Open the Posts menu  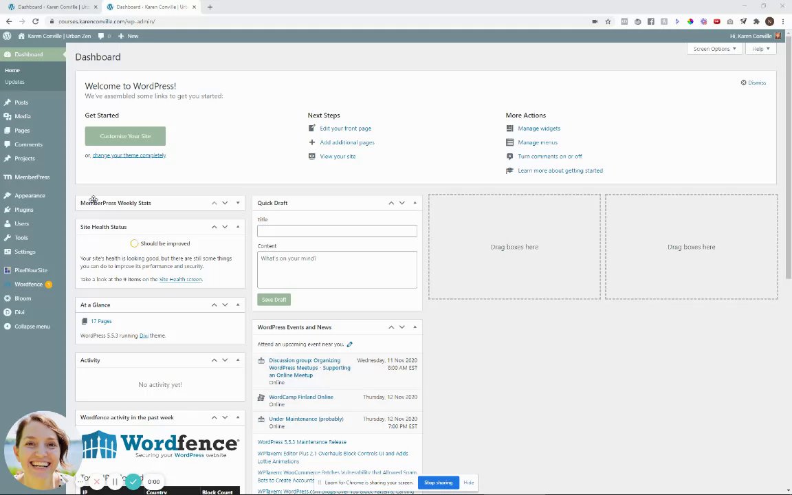[21, 102]
